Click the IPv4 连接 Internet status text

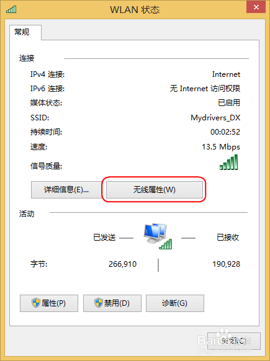tap(226, 74)
